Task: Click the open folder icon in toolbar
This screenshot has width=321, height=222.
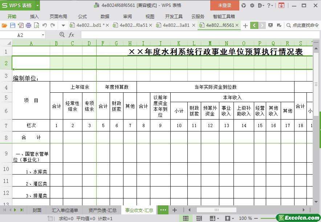Action: tap(4, 25)
